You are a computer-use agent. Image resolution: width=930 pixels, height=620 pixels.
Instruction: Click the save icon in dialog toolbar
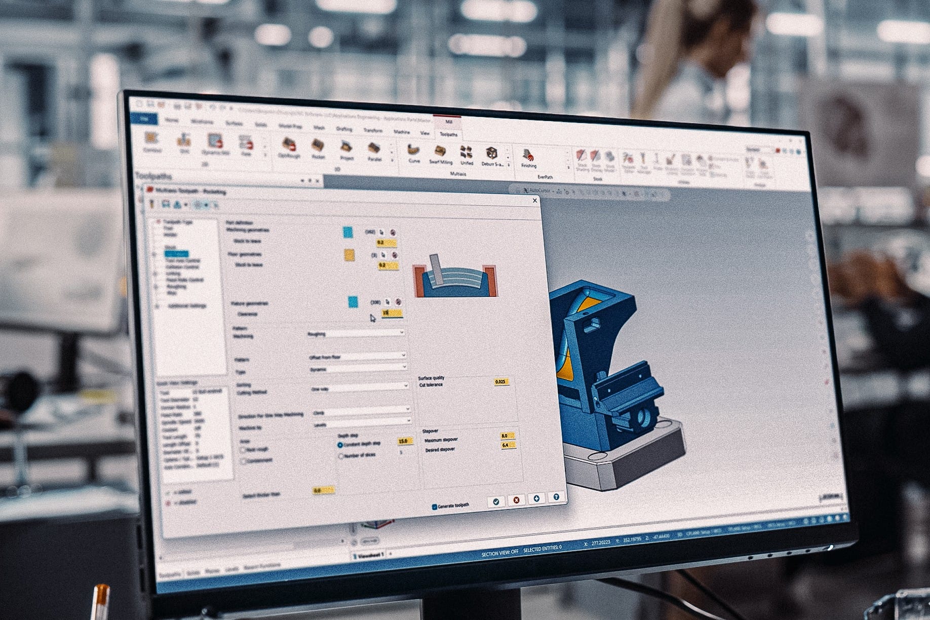166,204
